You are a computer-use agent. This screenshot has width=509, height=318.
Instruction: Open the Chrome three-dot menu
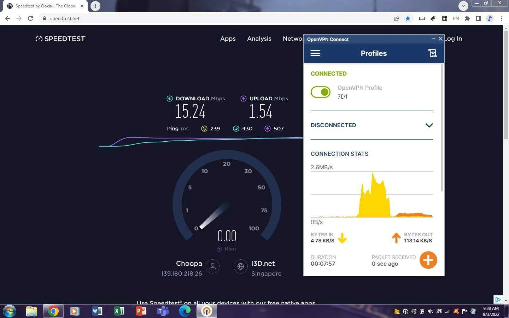pyautogui.click(x=501, y=18)
